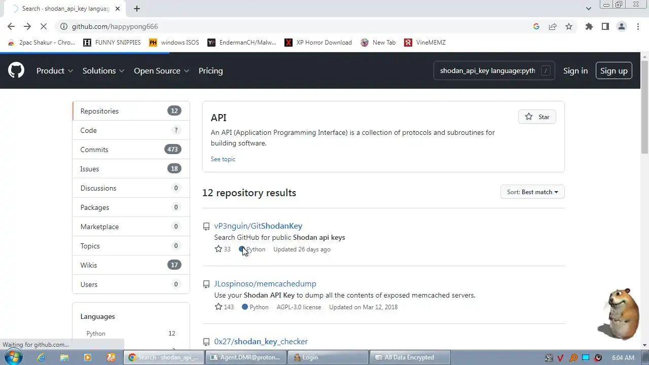This screenshot has width=649, height=365.
Task: Select Marketplace filter
Action: (131, 227)
